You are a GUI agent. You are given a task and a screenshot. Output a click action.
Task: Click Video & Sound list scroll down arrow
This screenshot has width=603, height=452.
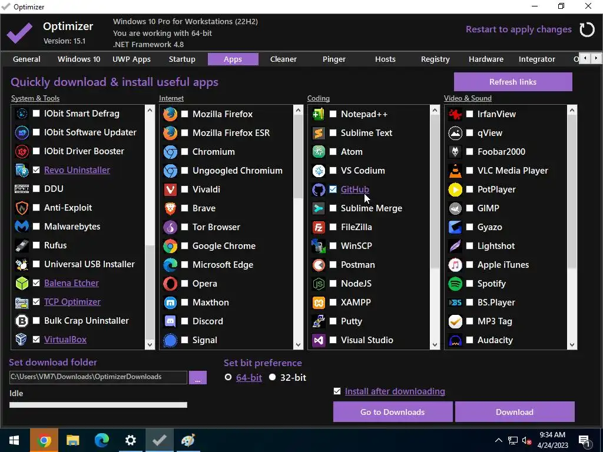571,344
